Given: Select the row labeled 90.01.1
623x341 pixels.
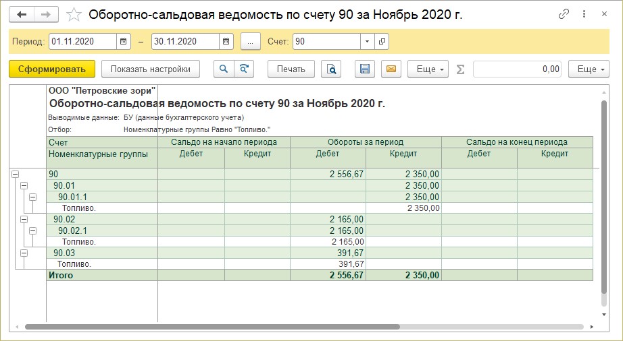Looking at the screenshot, I should [x=320, y=197].
